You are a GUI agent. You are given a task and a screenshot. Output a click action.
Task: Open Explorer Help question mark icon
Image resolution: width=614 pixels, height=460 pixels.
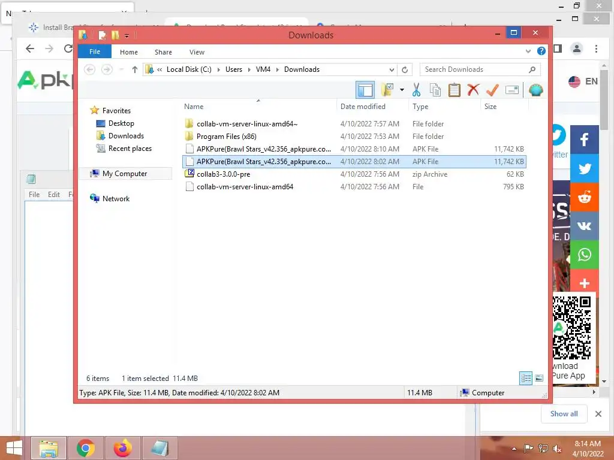541,51
